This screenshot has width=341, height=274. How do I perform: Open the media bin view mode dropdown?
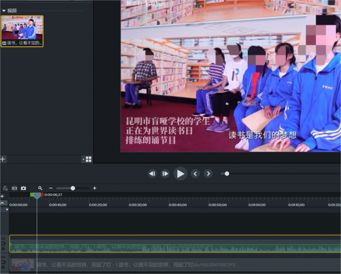click(87, 159)
